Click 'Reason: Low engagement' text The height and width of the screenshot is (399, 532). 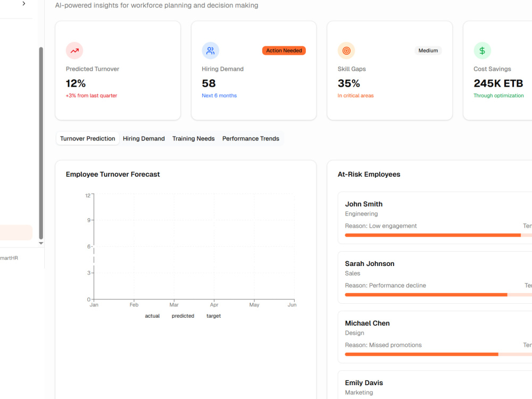[381, 226]
